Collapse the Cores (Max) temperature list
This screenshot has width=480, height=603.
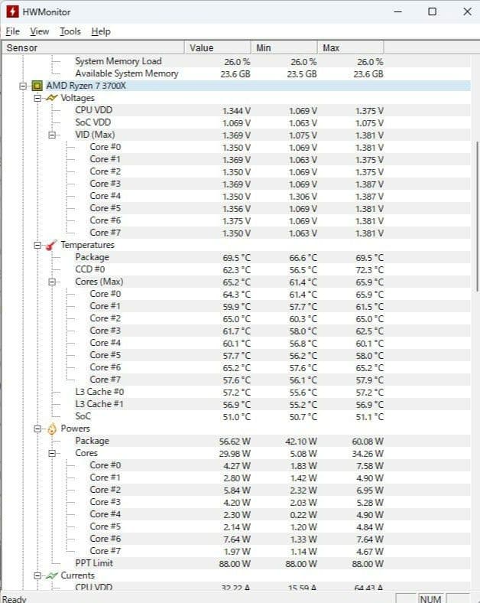(x=53, y=282)
